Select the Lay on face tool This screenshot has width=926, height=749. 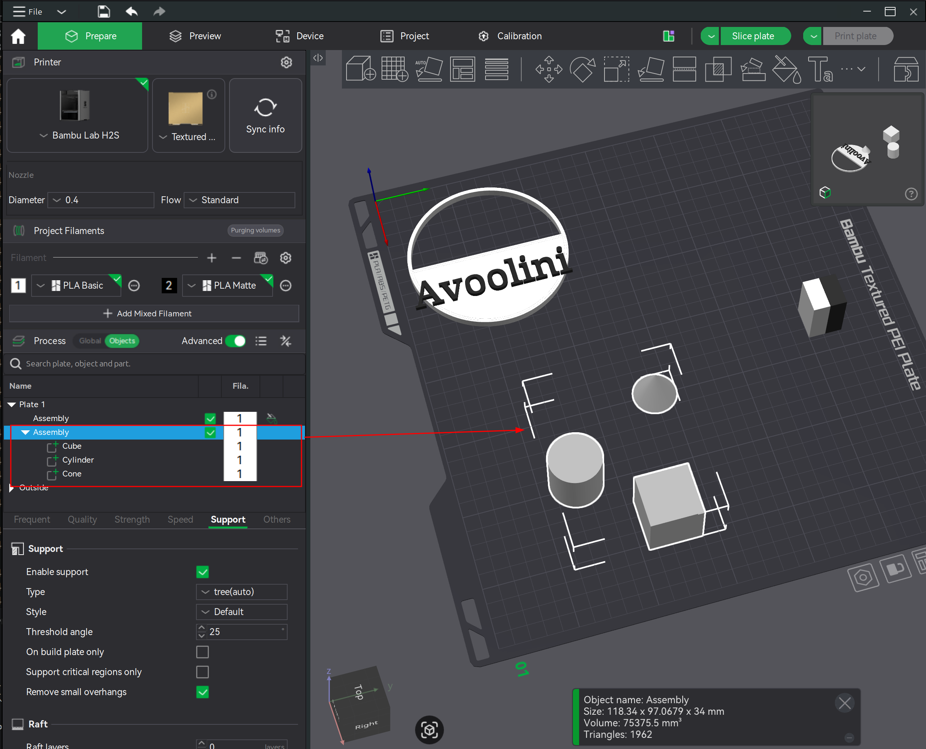point(650,69)
